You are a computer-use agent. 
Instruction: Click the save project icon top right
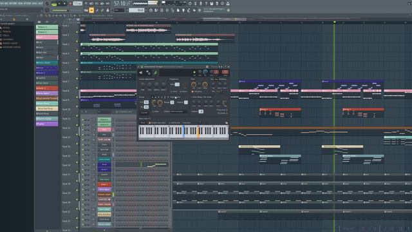212,3
